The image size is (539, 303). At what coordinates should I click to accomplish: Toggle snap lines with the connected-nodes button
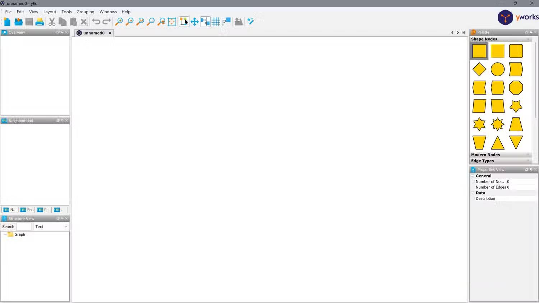pos(205,22)
